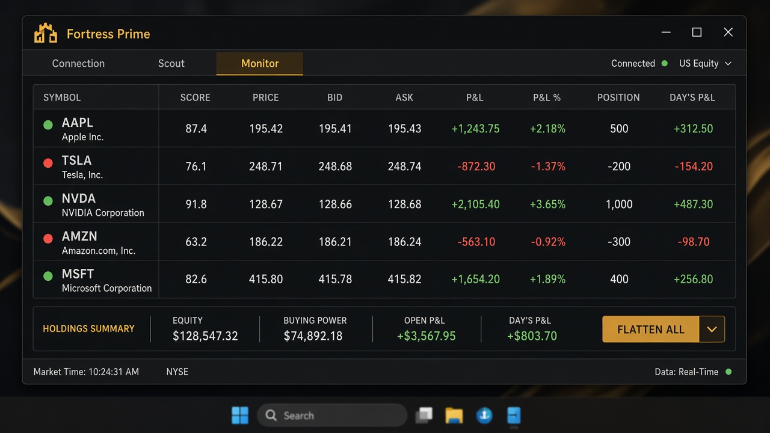The width and height of the screenshot is (770, 433).
Task: Sort by the P&L % column header
Action: (x=547, y=97)
